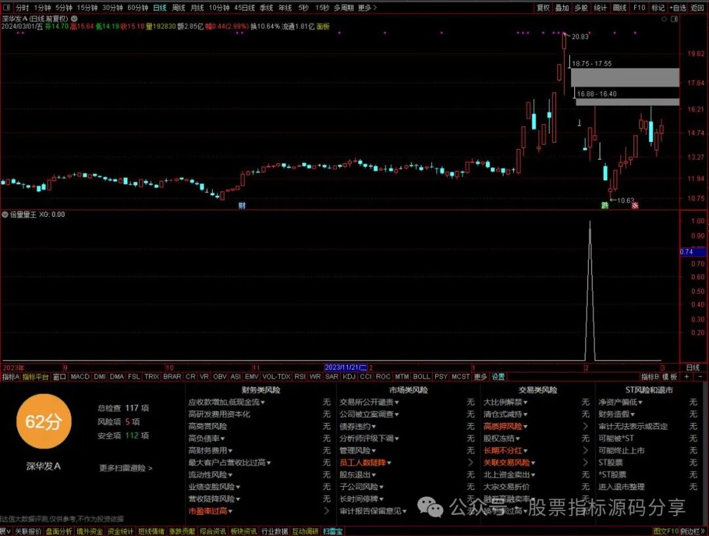This screenshot has height=536, width=709.
Task: Open arrow next to 市盈率过高 row
Action: 326,510
